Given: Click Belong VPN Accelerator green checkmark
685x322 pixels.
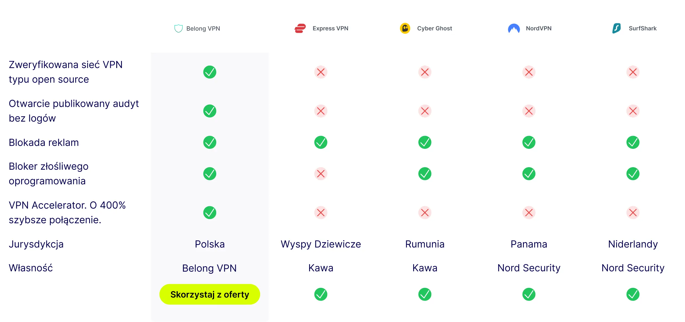Looking at the screenshot, I should [210, 213].
